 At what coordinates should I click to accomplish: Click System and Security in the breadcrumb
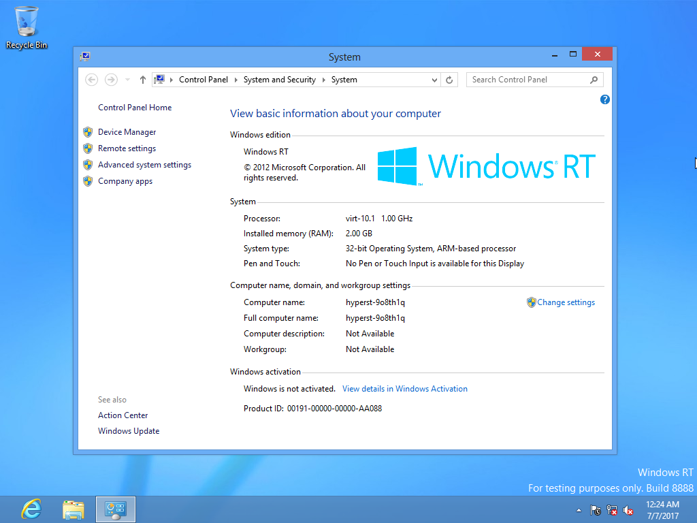tap(279, 80)
